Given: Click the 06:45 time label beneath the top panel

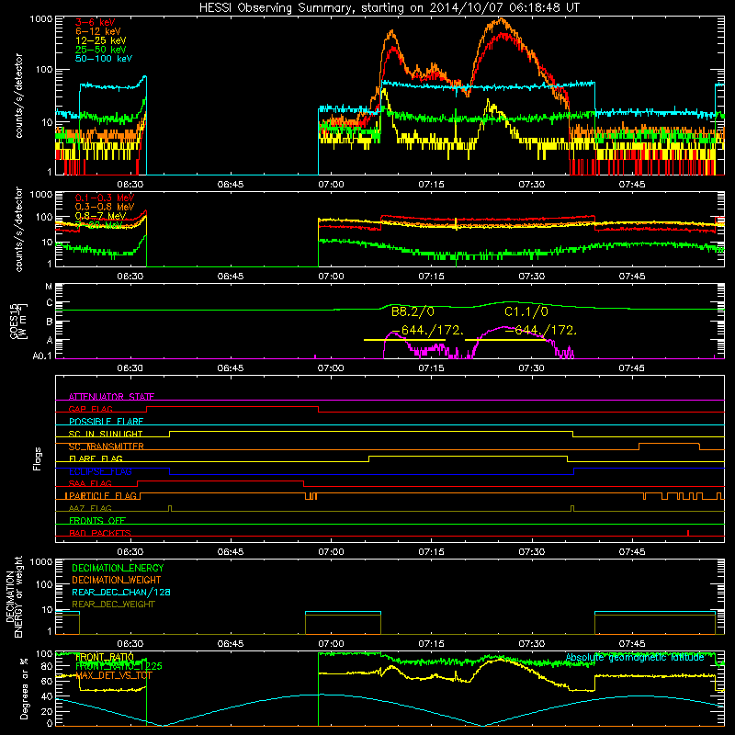Looking at the screenshot, I should pyautogui.click(x=231, y=185).
